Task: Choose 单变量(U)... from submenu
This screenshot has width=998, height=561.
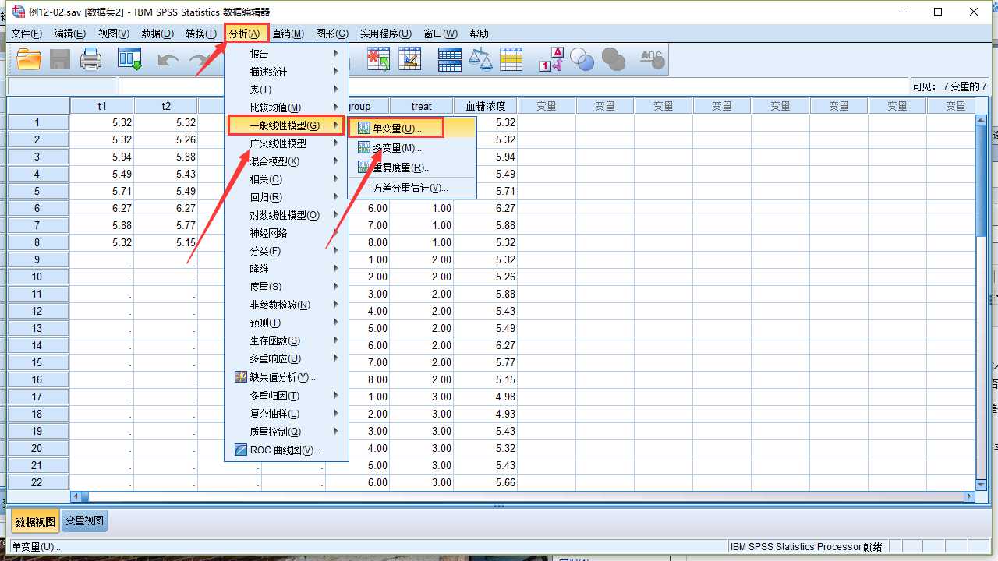Action: 412,129
